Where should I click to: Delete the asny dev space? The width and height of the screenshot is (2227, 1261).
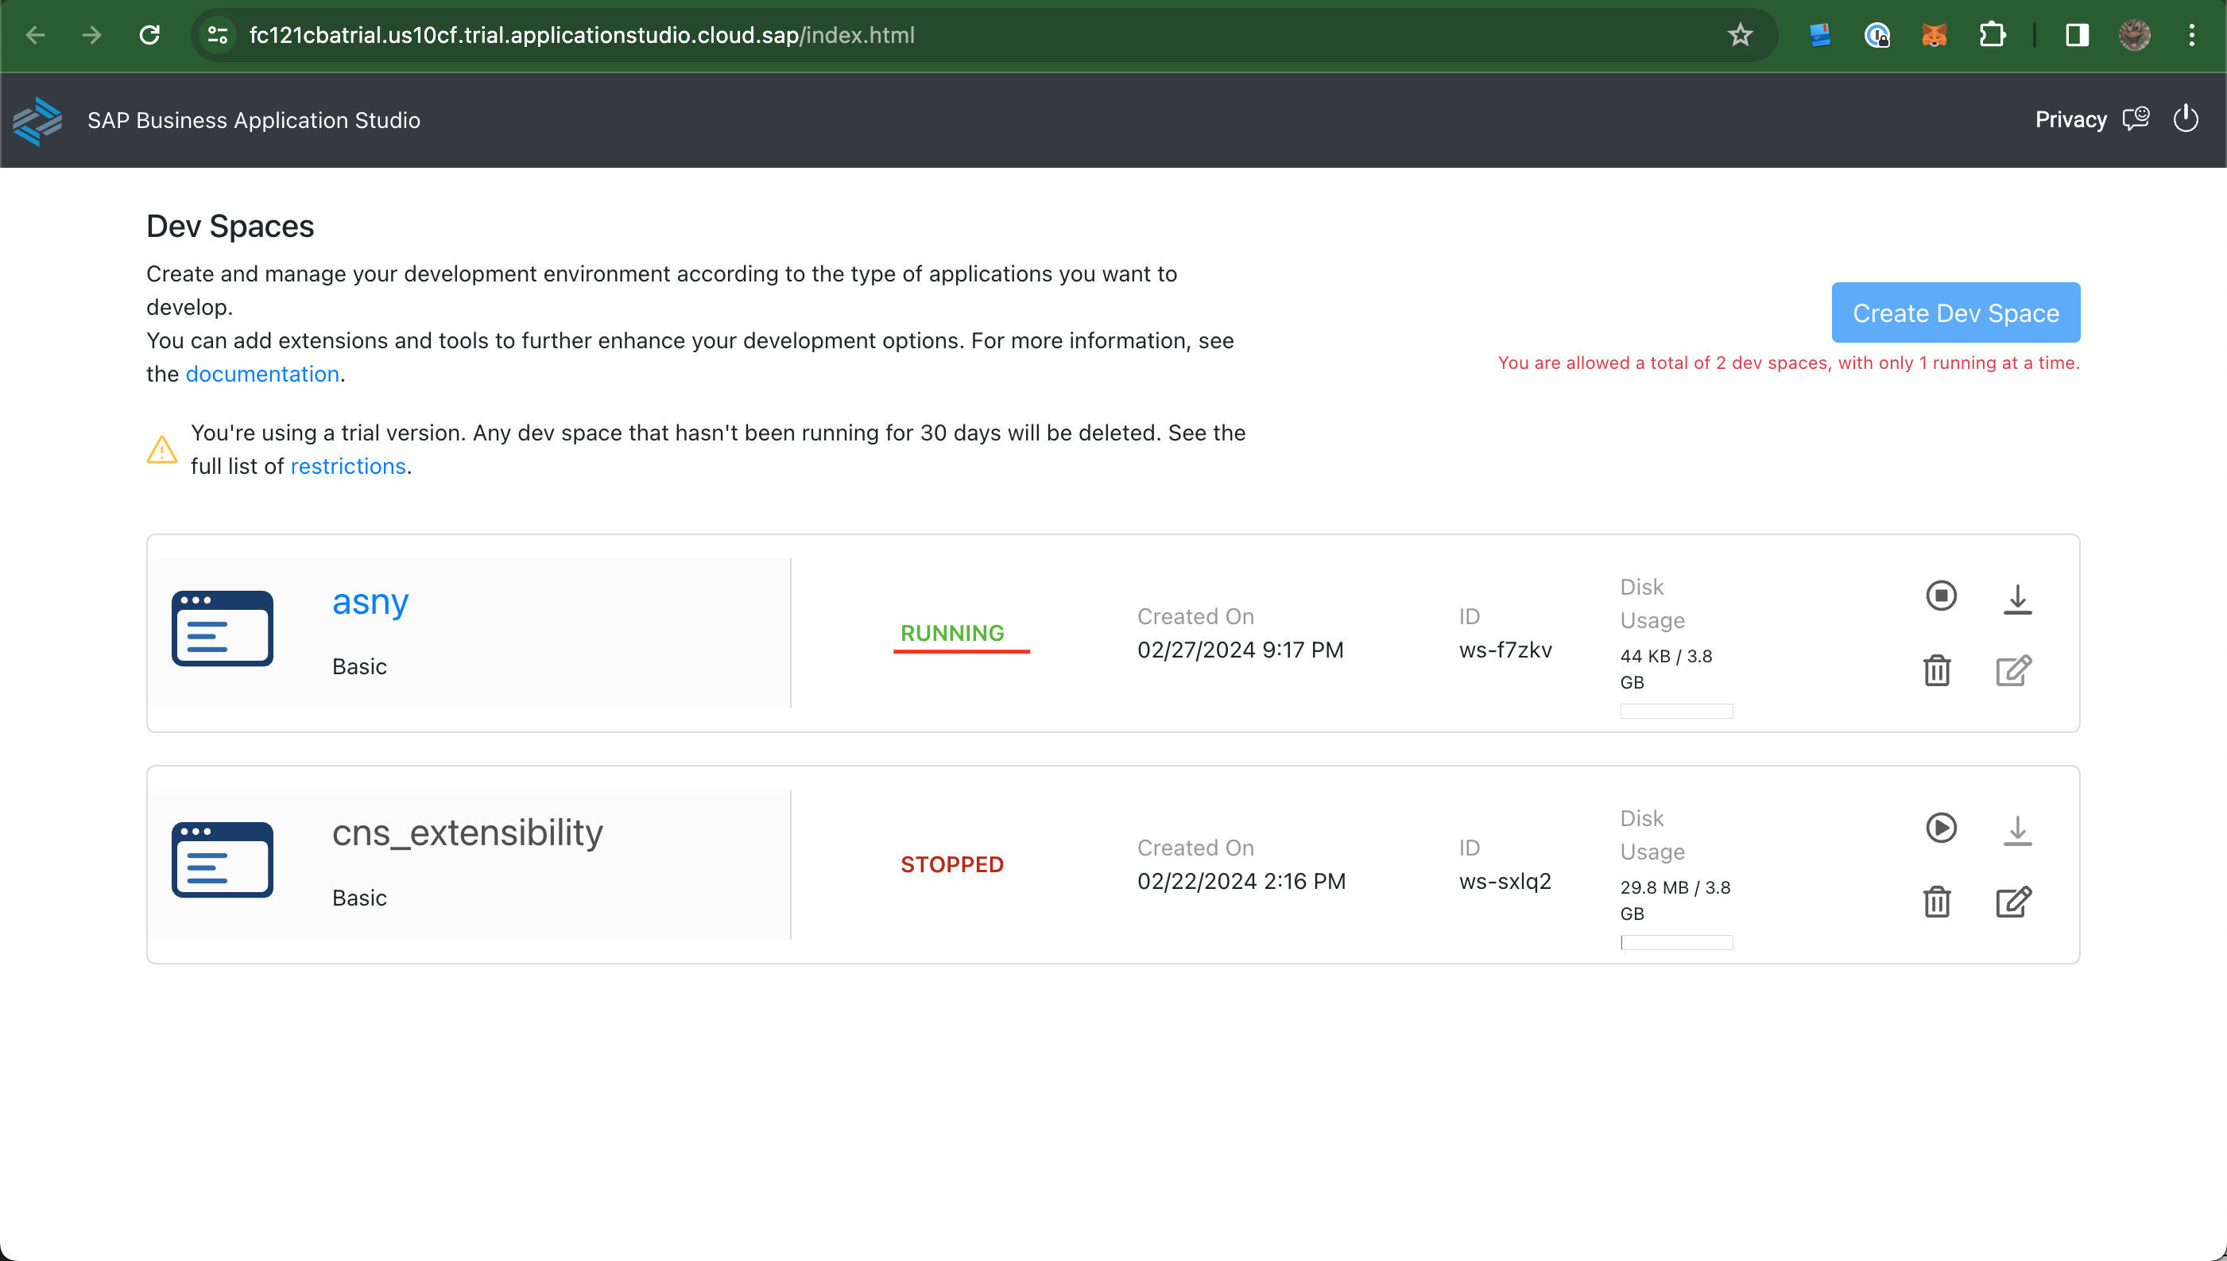click(x=1937, y=670)
